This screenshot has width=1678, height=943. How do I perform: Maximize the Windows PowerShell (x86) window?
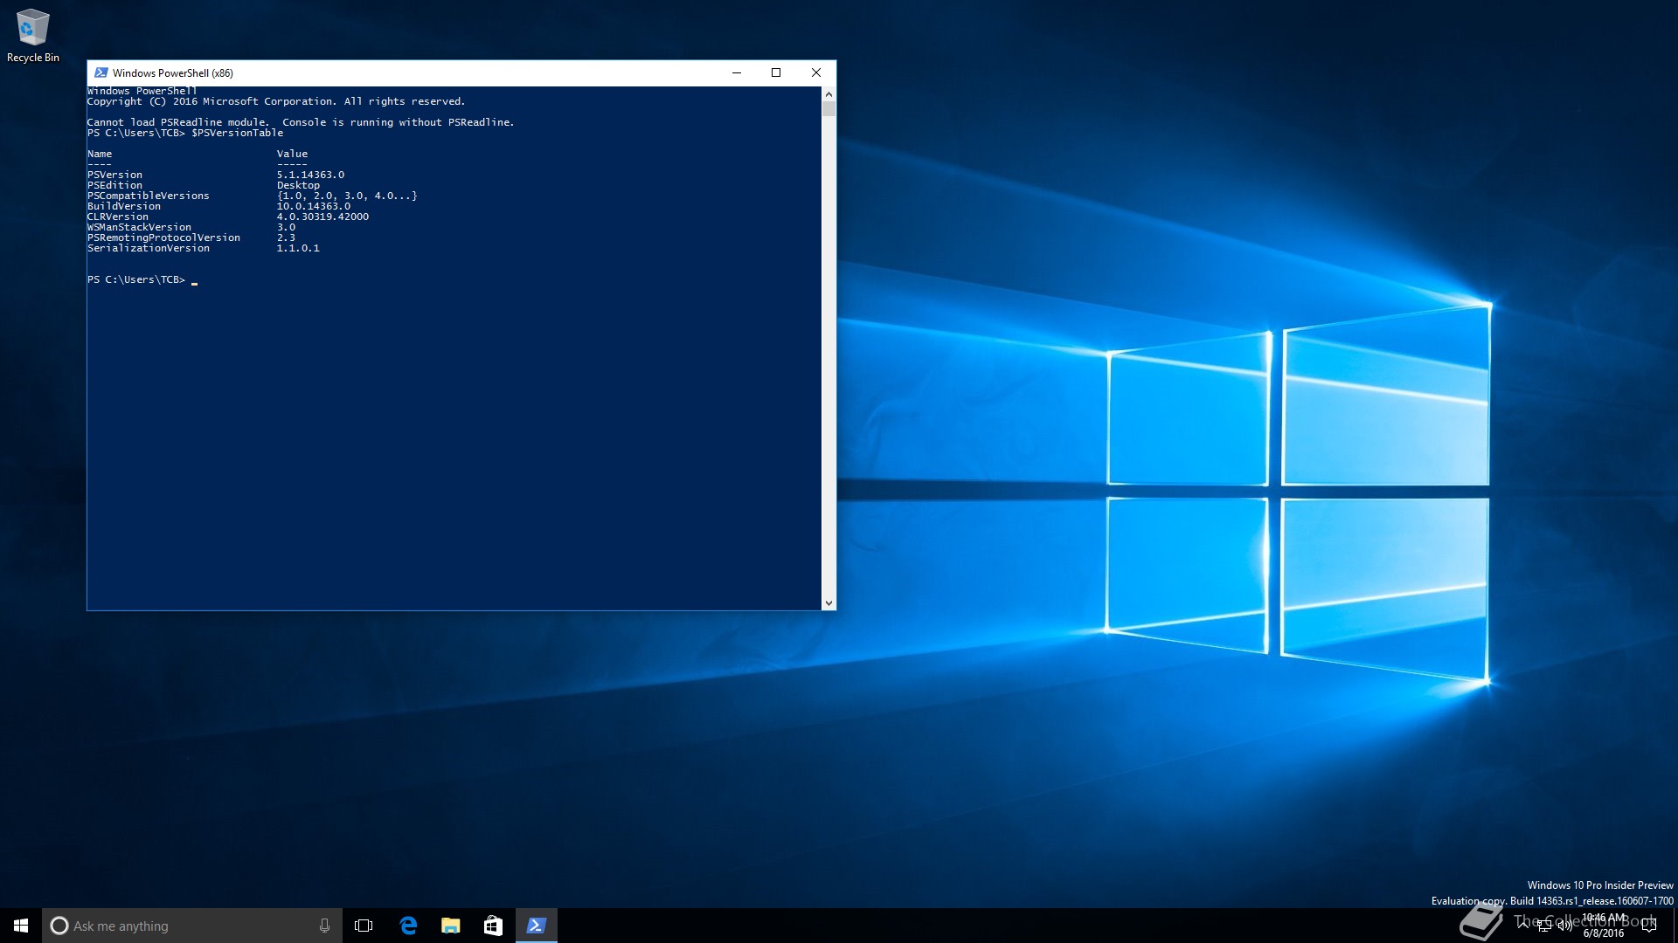[x=776, y=73]
